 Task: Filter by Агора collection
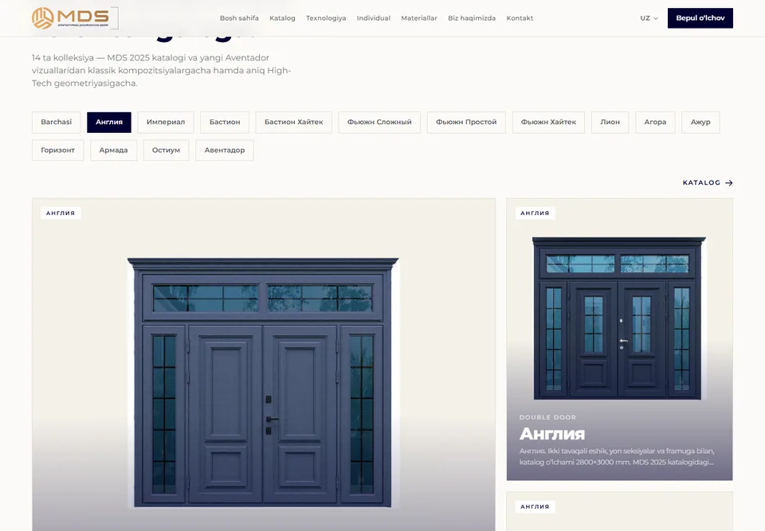tap(655, 123)
